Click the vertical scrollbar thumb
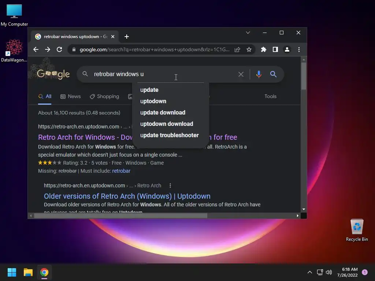Screen dimensions: 375x281 (304, 76)
